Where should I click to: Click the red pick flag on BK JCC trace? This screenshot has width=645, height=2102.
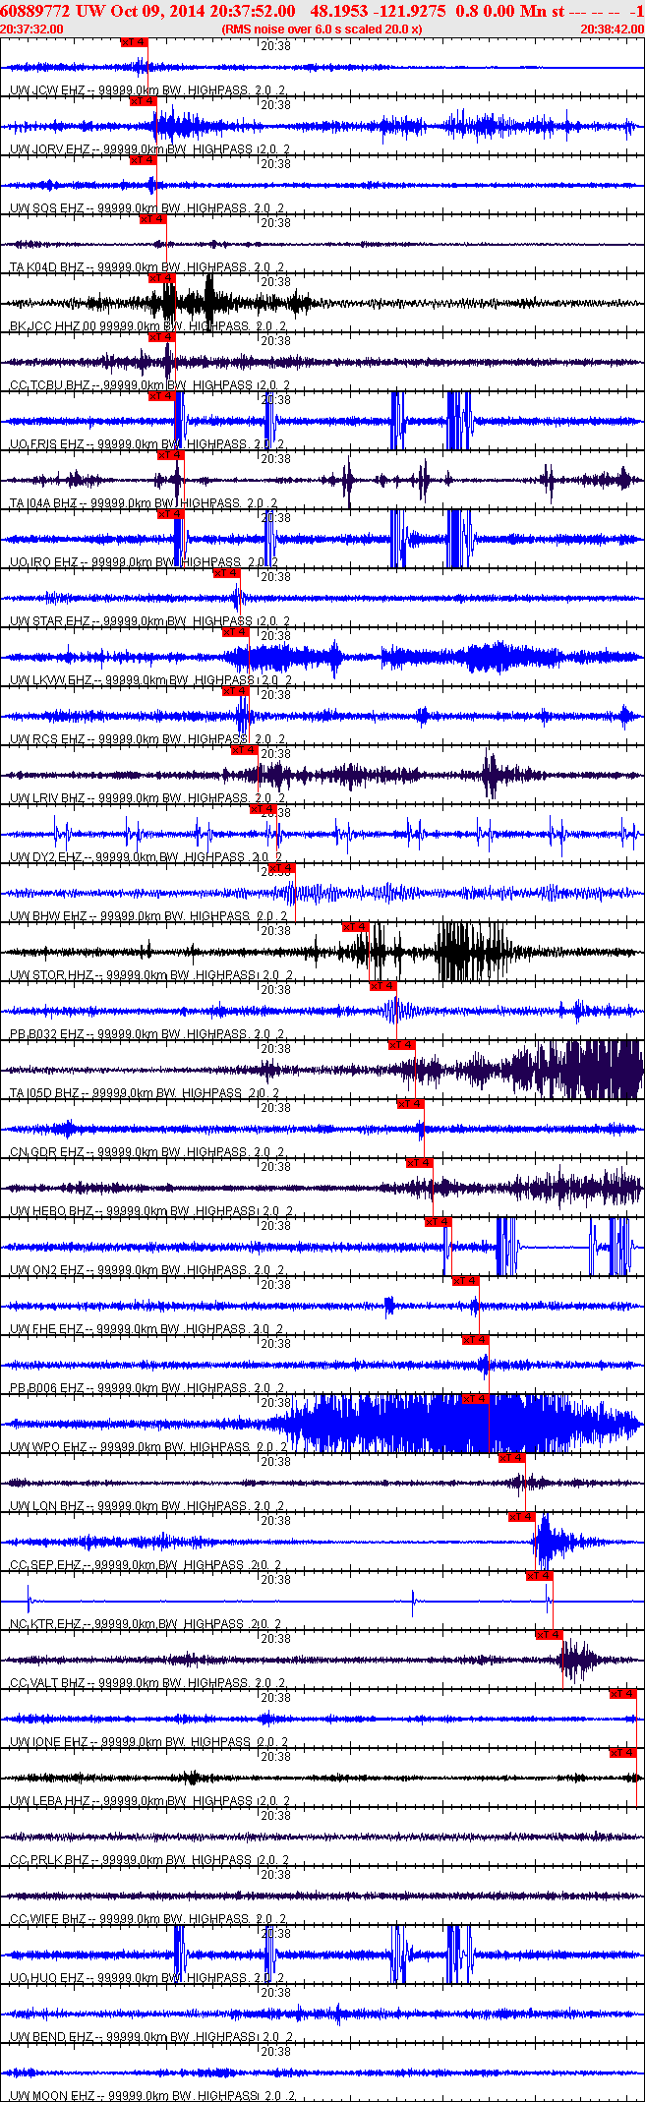pyautogui.click(x=161, y=278)
